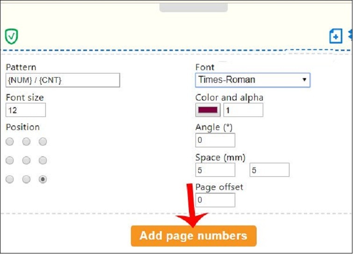This screenshot has width=353, height=254.
Task: Select the middle-right position radio button
Action: point(43,160)
